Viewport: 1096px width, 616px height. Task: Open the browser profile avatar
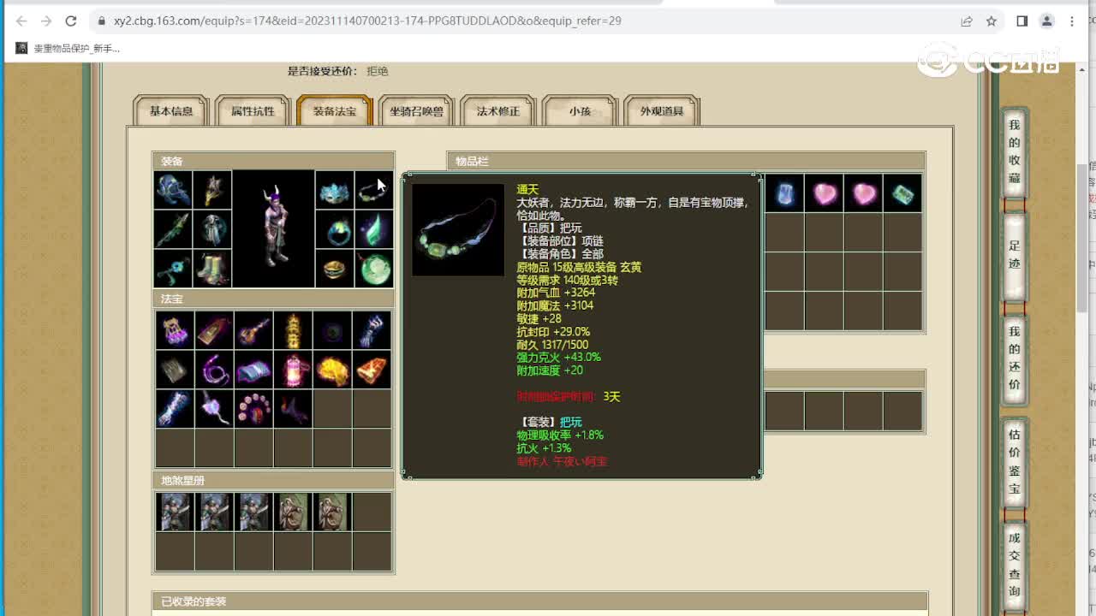[1046, 21]
